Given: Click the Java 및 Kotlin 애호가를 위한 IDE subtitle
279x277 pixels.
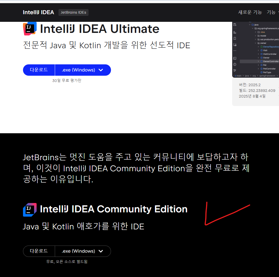Looking at the screenshot, I should [83, 227].
